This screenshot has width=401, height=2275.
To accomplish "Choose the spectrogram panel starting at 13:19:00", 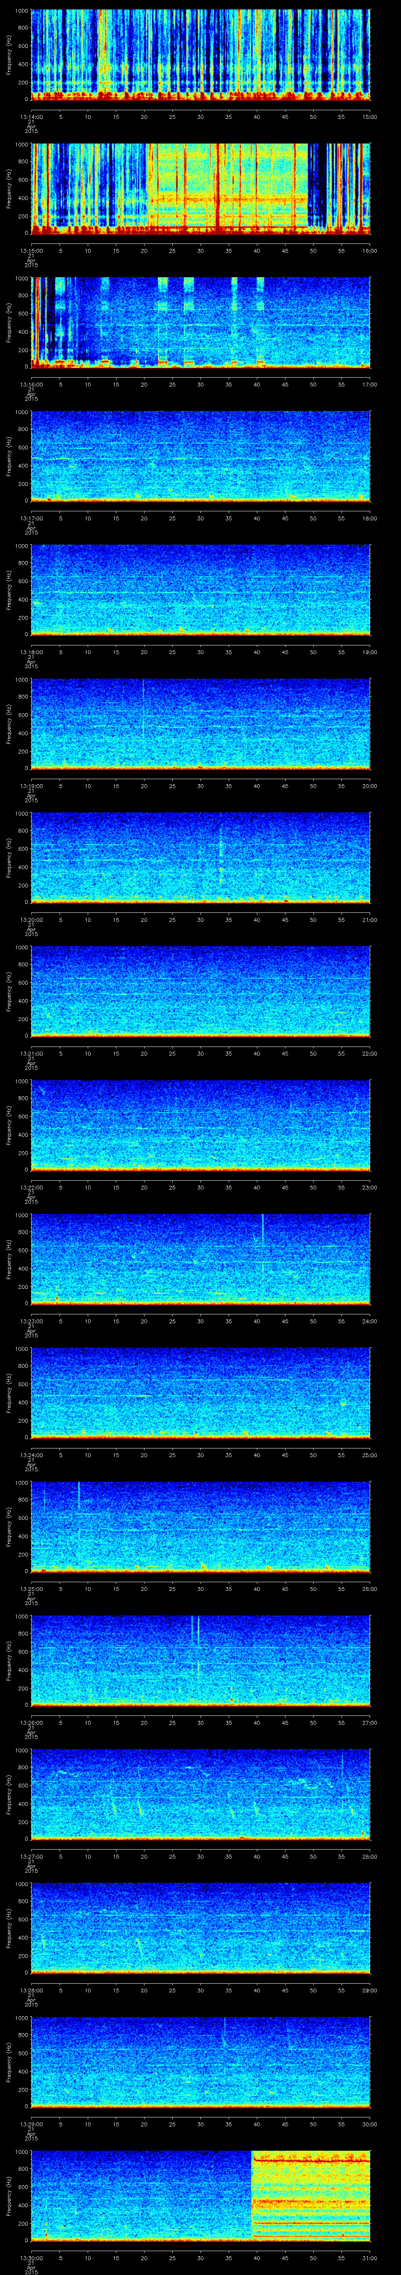I will (201, 724).
